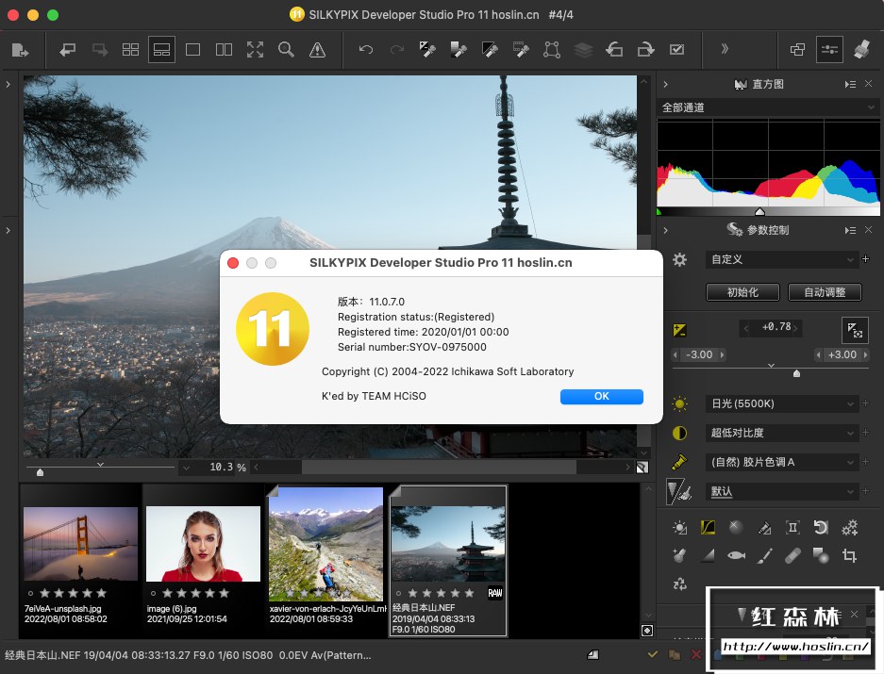Select the Golden Gate bridge thumbnail
The image size is (884, 674).
click(80, 544)
